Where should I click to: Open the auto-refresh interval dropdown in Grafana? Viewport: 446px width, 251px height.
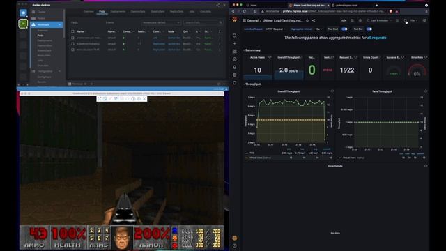[413, 20]
